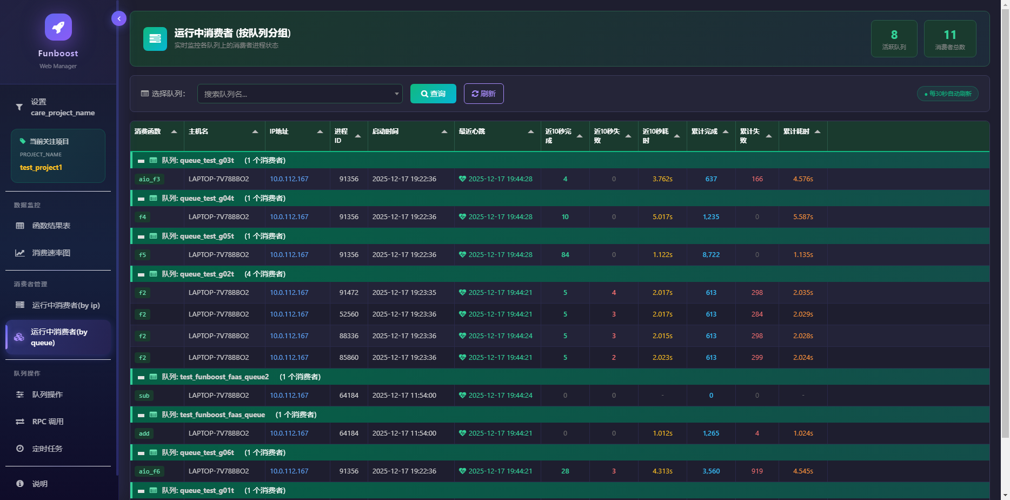
Task: Click the 每30秒自动刷新 badge
Action: coord(948,94)
